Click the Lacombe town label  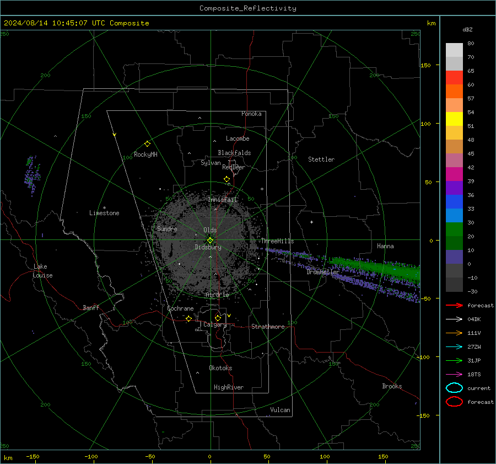(x=238, y=138)
